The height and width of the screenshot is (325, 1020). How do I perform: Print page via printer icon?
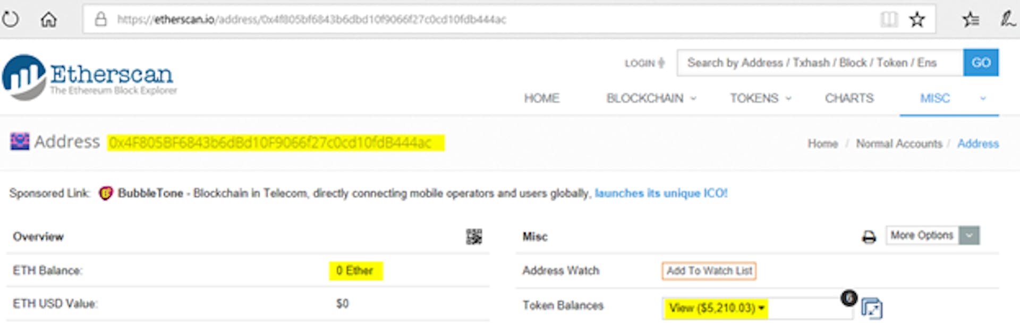(869, 237)
